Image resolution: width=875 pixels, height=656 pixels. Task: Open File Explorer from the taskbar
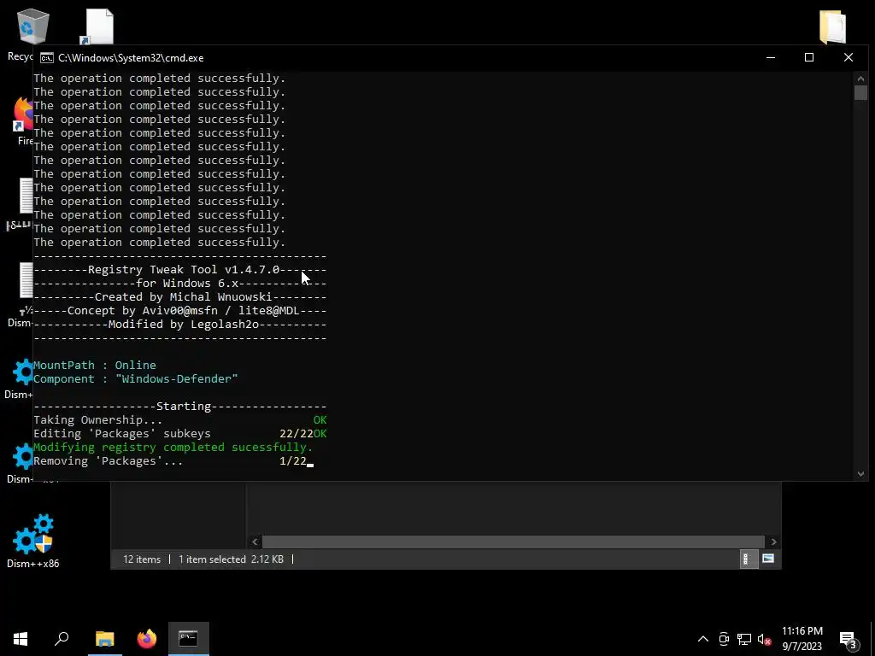coord(104,639)
